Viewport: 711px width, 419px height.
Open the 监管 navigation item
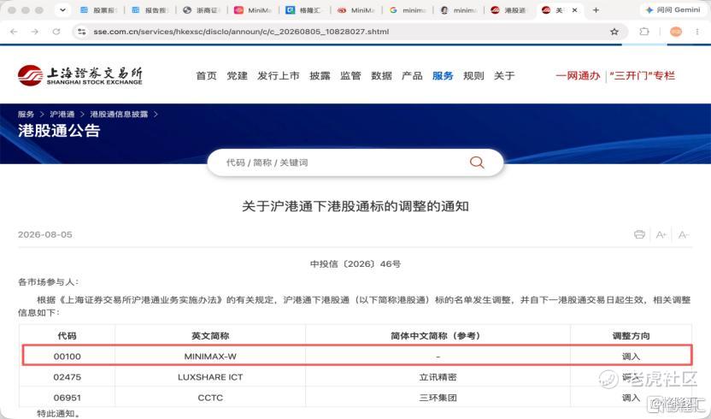(350, 76)
